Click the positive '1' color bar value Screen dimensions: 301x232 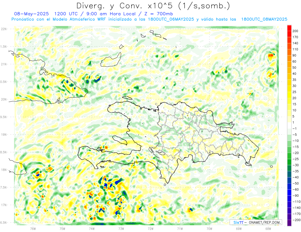(x=293, y=122)
